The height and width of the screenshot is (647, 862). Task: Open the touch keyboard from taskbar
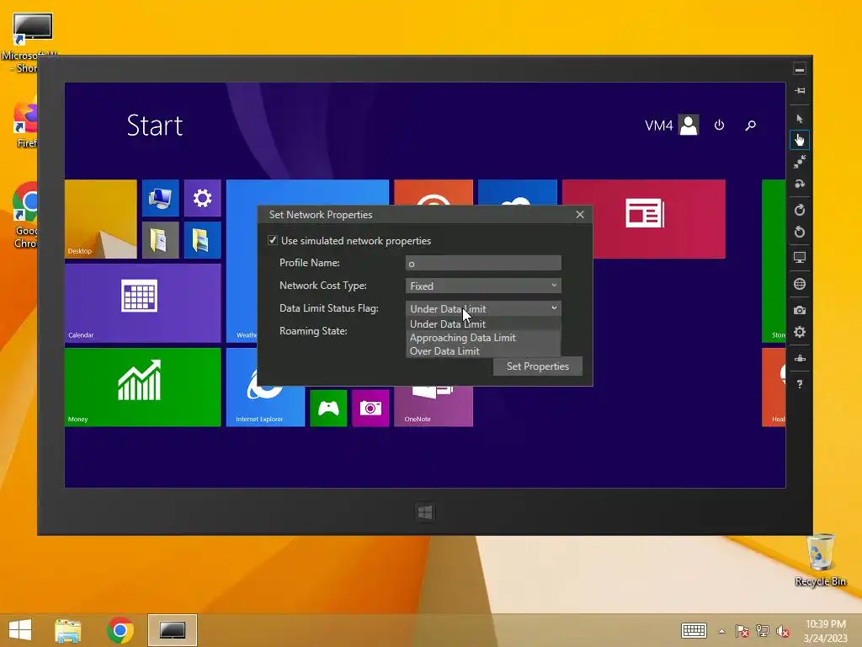point(694,630)
